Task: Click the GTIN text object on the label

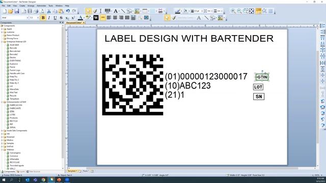Action: point(262,77)
